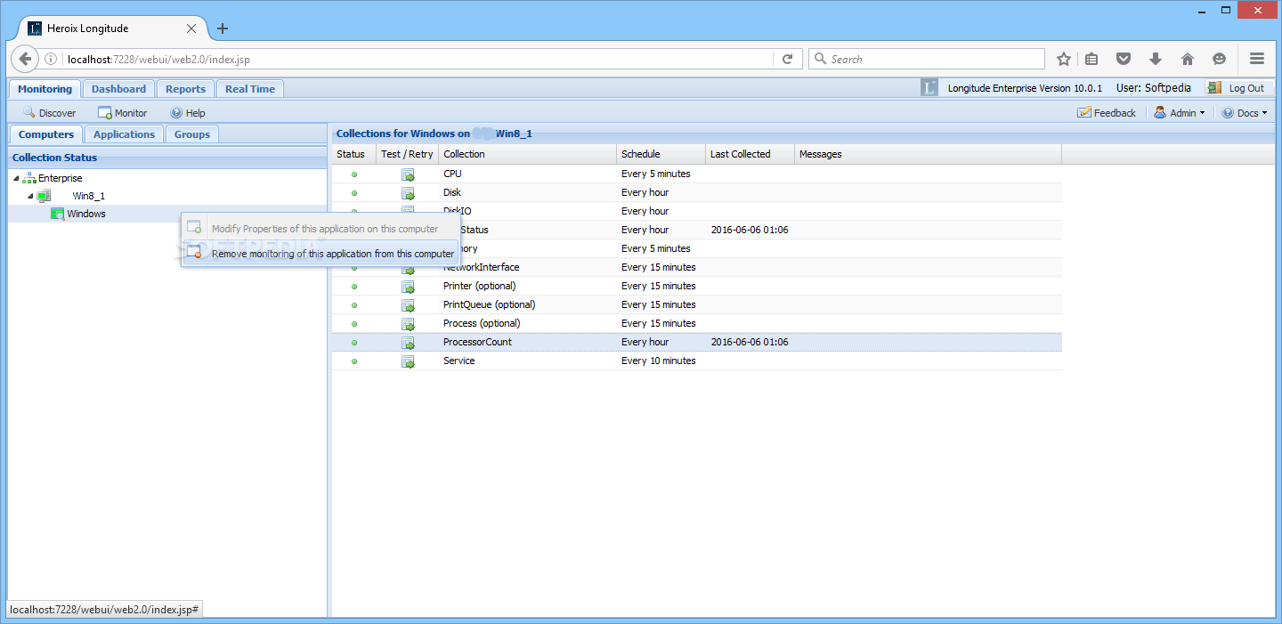1282x624 pixels.
Task: Click 'Every 10 minutes' schedule cell
Action: pyautogui.click(x=659, y=361)
